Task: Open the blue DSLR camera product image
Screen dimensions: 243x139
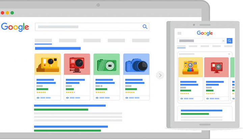Action: [136, 64]
